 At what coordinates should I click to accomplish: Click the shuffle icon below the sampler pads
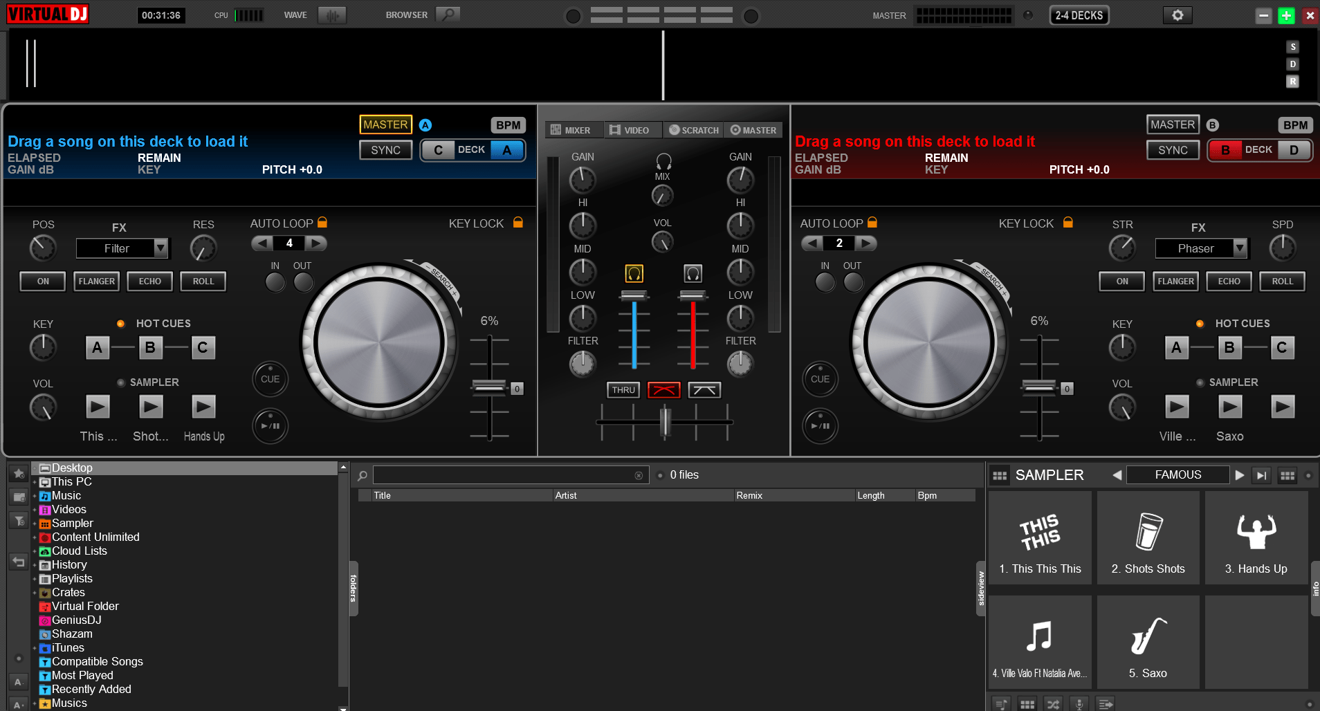click(1054, 703)
